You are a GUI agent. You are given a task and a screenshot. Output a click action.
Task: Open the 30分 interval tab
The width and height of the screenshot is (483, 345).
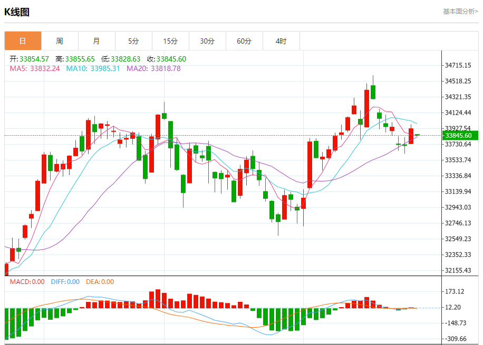pyautogui.click(x=207, y=41)
